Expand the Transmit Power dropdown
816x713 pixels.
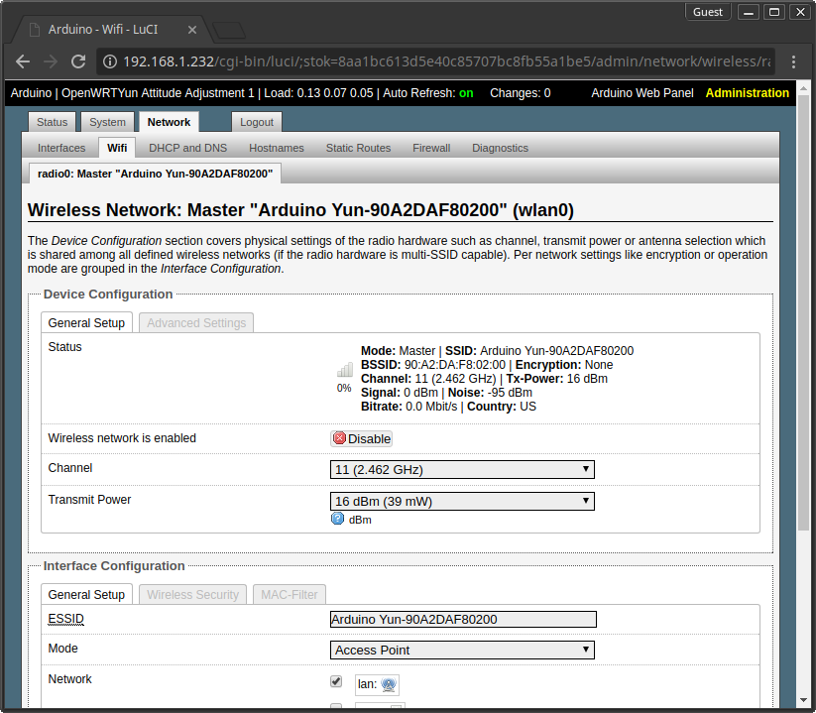click(462, 501)
